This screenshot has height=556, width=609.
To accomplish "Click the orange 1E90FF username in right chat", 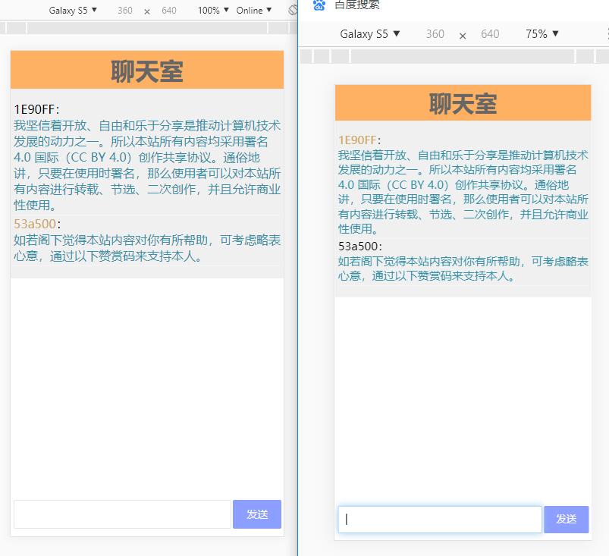I will 357,140.
